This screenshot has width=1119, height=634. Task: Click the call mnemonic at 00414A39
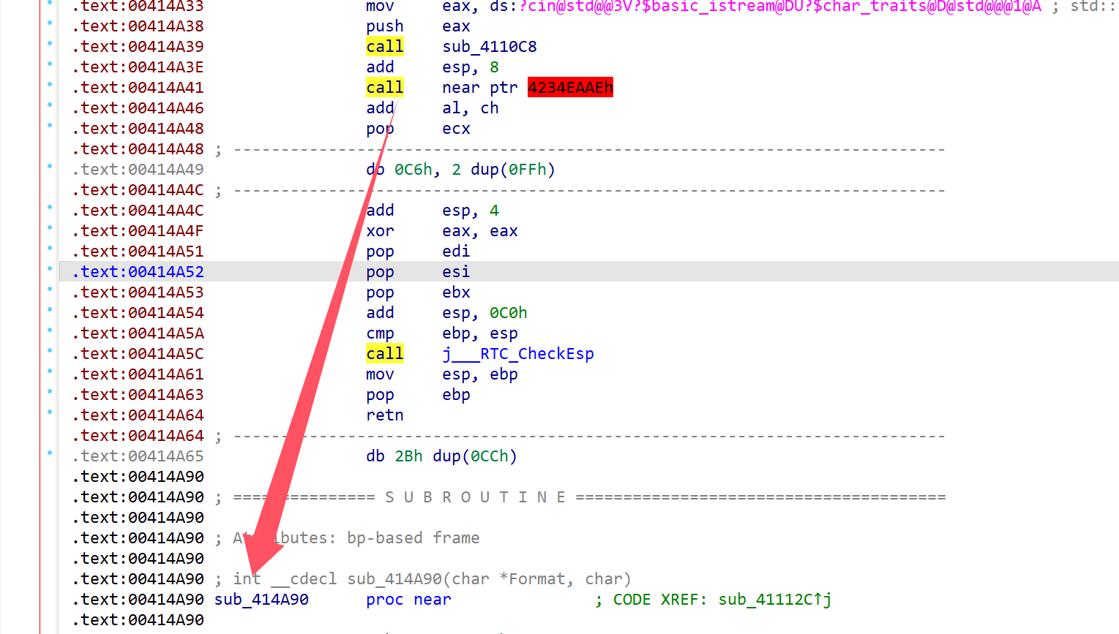coord(385,47)
